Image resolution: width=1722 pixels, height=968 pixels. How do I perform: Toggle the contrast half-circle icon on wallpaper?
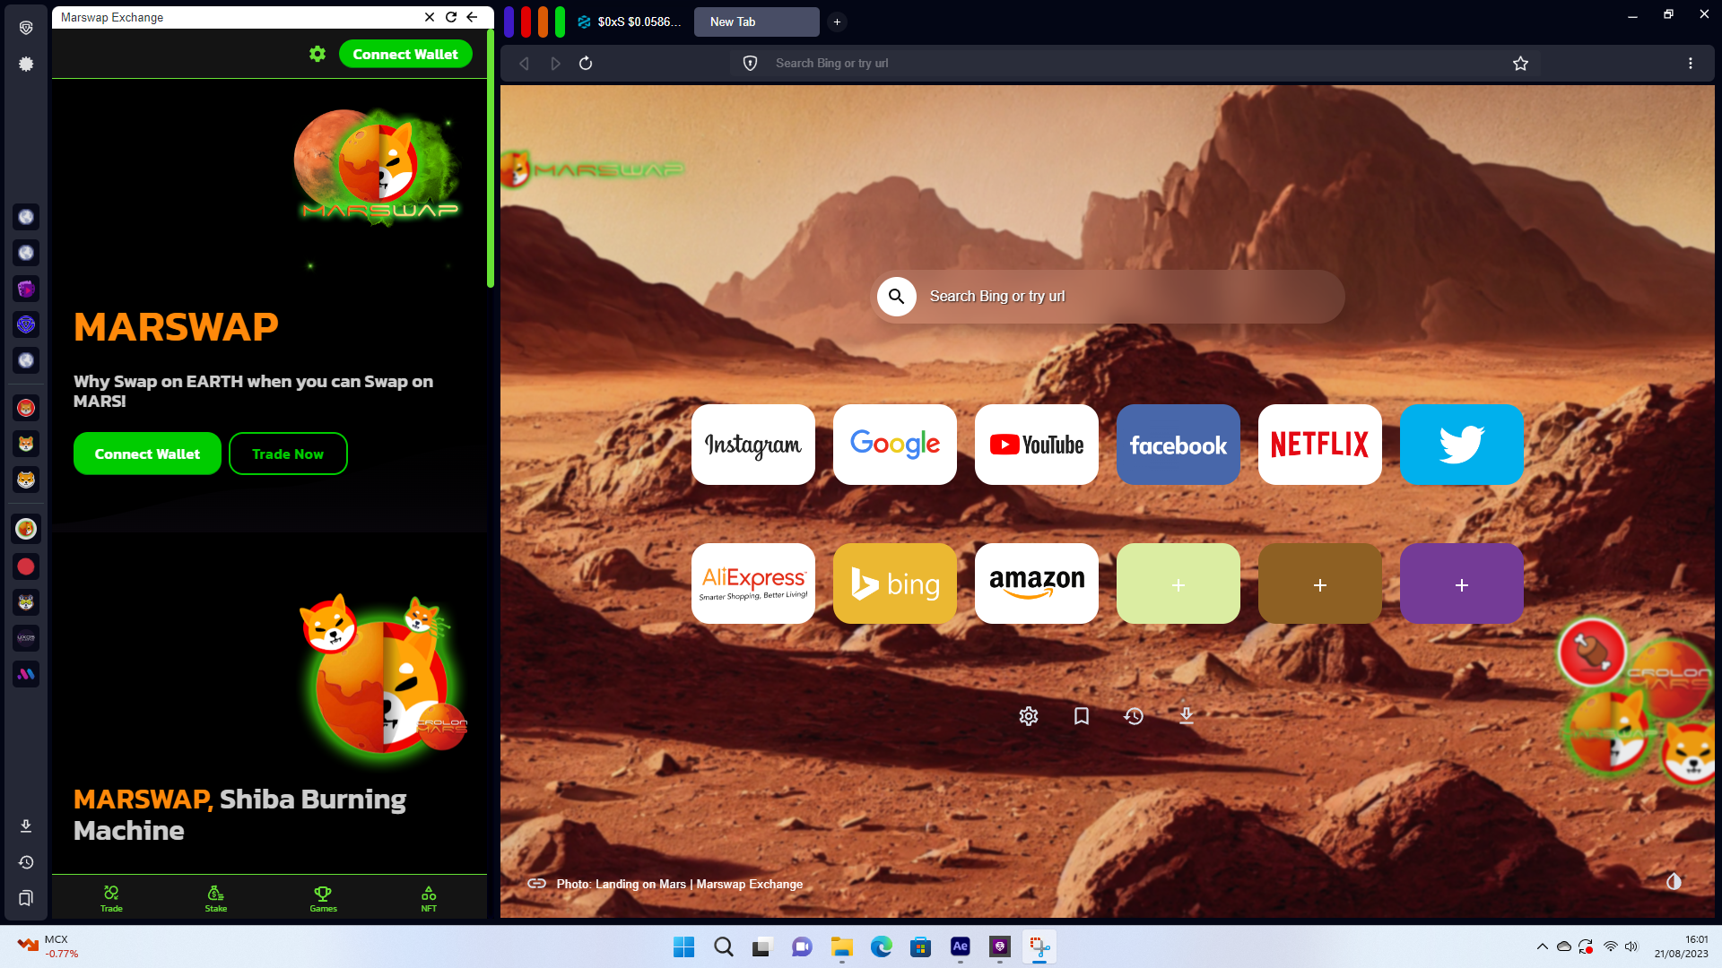point(1674,882)
